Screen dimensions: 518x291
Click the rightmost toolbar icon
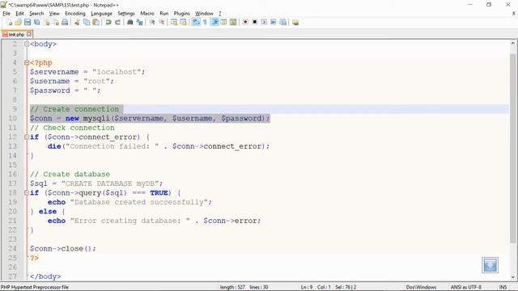pyautogui.click(x=295, y=23)
